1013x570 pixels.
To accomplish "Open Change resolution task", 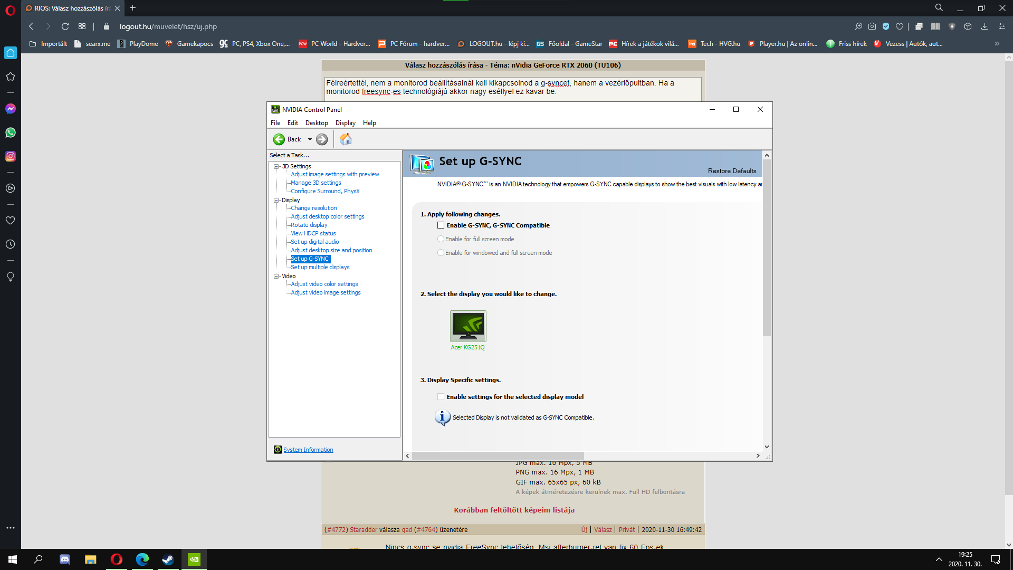I will 313,208.
